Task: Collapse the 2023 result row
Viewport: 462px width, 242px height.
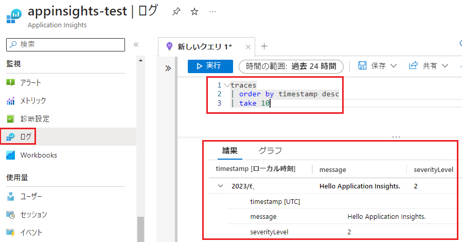Action: click(220, 186)
